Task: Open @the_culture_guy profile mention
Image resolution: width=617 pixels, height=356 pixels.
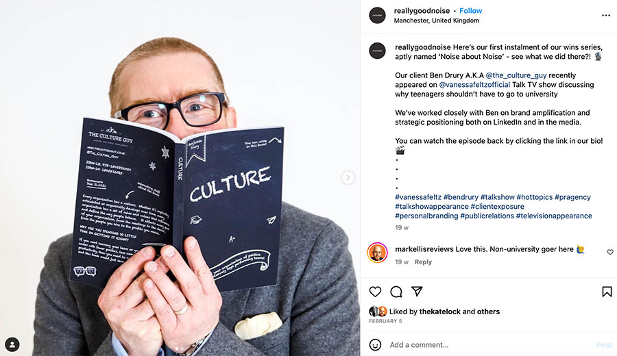Action: (x=516, y=75)
